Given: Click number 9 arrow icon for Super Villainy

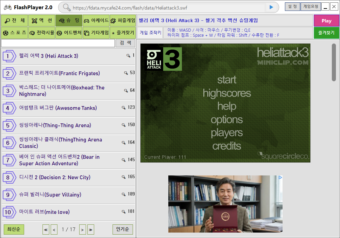Looking at the screenshot, I should coord(9,195).
